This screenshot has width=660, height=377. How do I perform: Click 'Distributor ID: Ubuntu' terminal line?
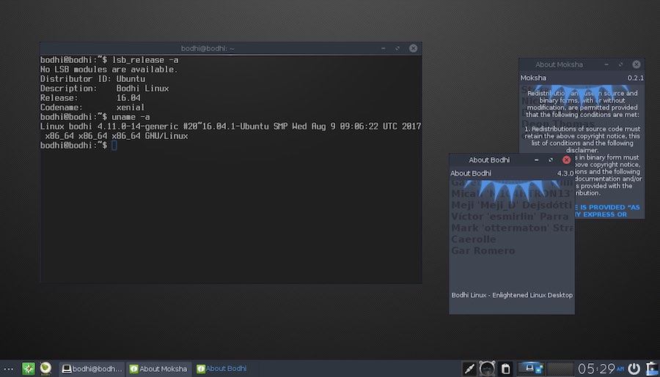tap(92, 79)
